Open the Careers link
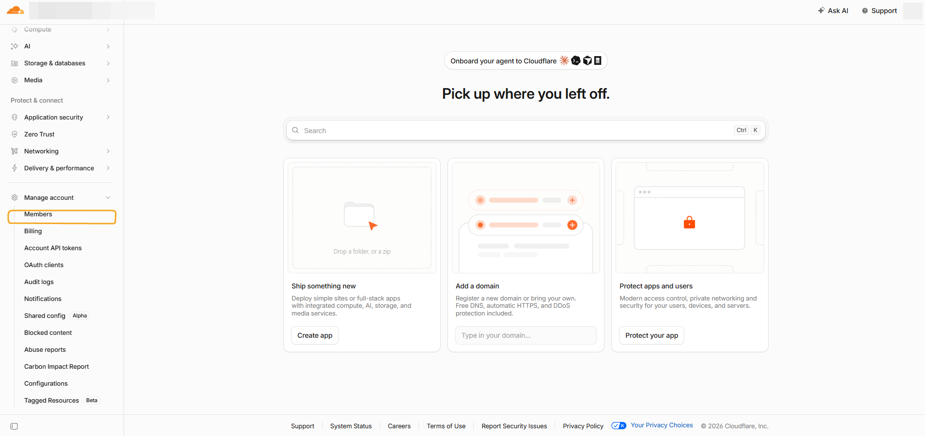Image resolution: width=925 pixels, height=436 pixels. tap(399, 426)
